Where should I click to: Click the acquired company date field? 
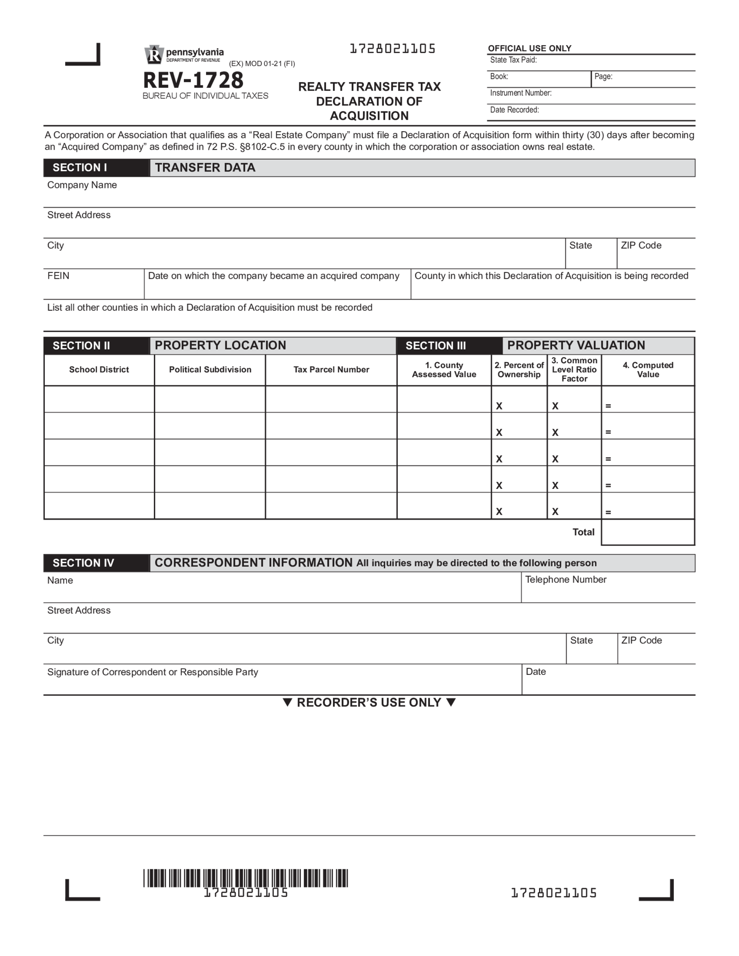coord(277,284)
